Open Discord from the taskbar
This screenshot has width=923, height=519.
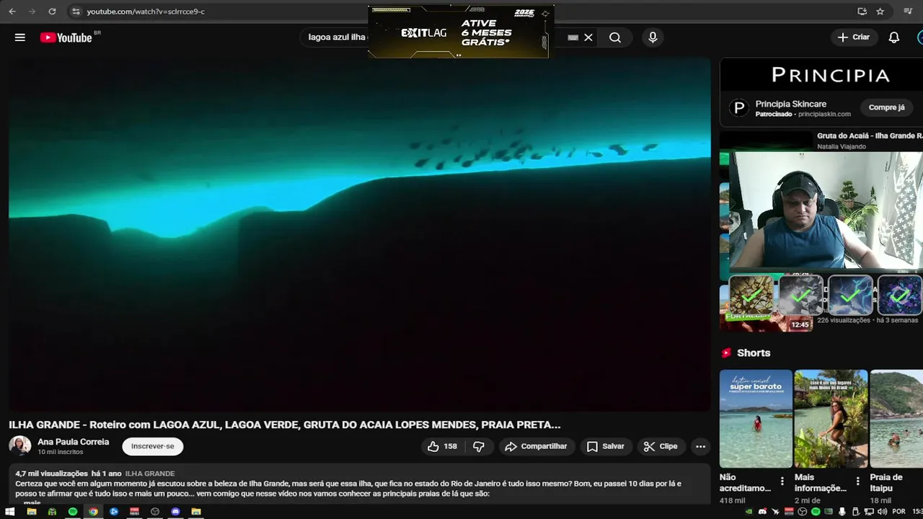[175, 512]
